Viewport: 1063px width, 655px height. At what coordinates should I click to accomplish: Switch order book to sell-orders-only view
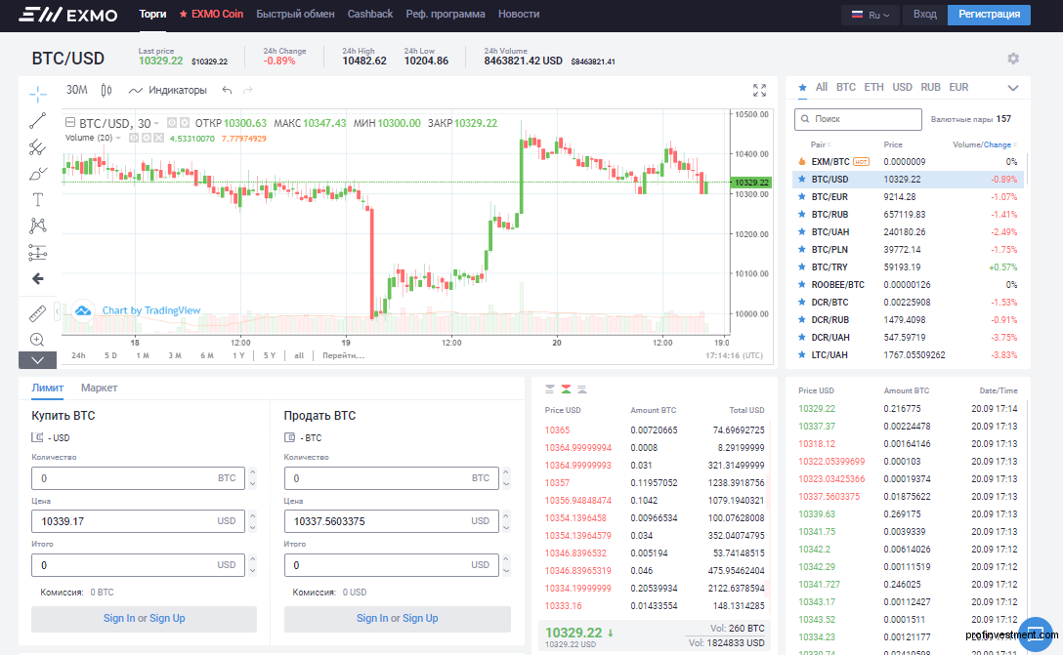coord(549,387)
